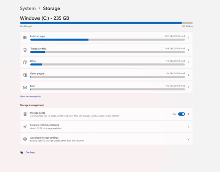Open Temporary files via its right chevron

coord(189,50)
